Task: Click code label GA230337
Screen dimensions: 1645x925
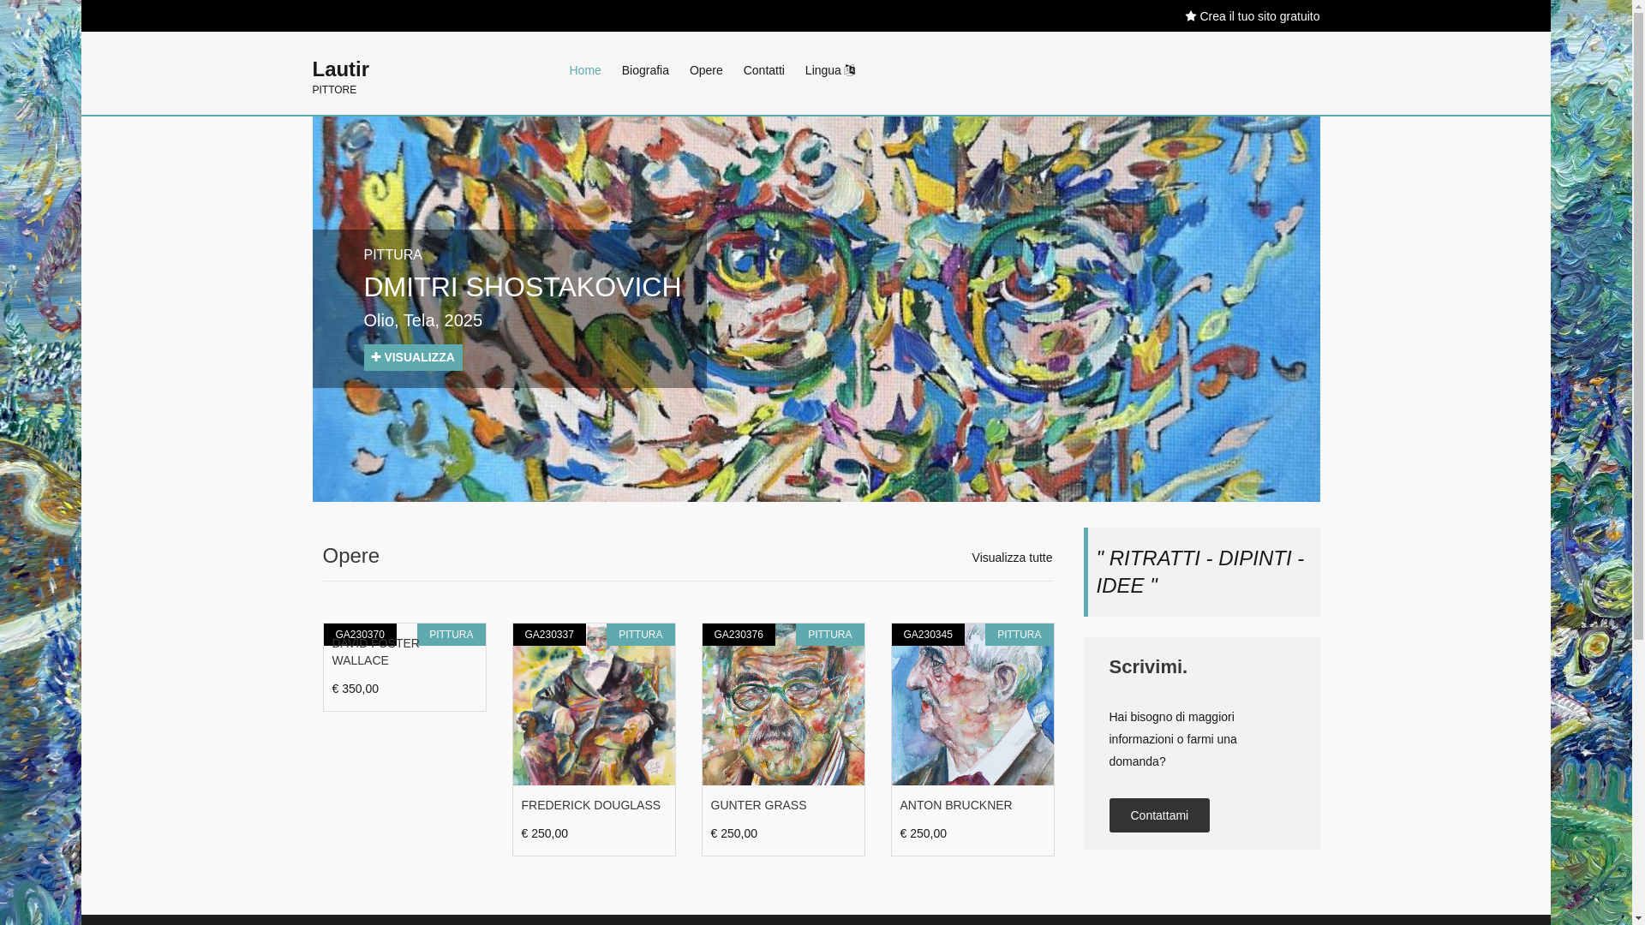Action: pyautogui.click(x=549, y=635)
